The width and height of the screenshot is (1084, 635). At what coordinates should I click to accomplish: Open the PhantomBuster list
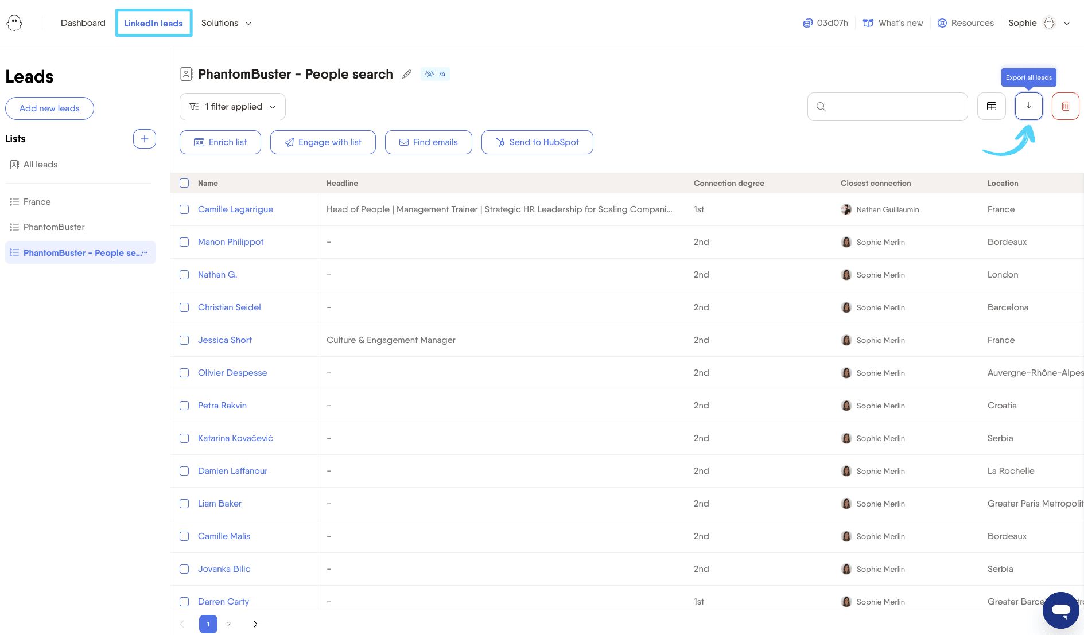pyautogui.click(x=54, y=227)
